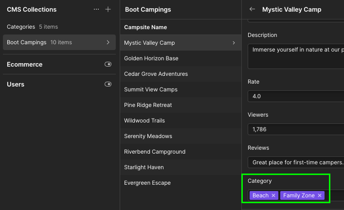The image size is (344, 210).
Task: Toggle the Ecommerce switch
Action: coord(108,64)
